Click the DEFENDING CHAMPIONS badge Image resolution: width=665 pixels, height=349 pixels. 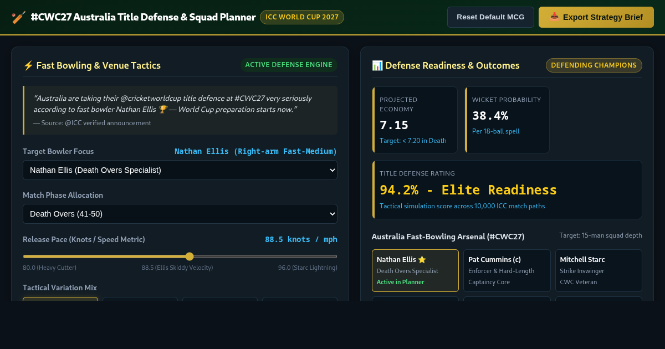[594, 65]
